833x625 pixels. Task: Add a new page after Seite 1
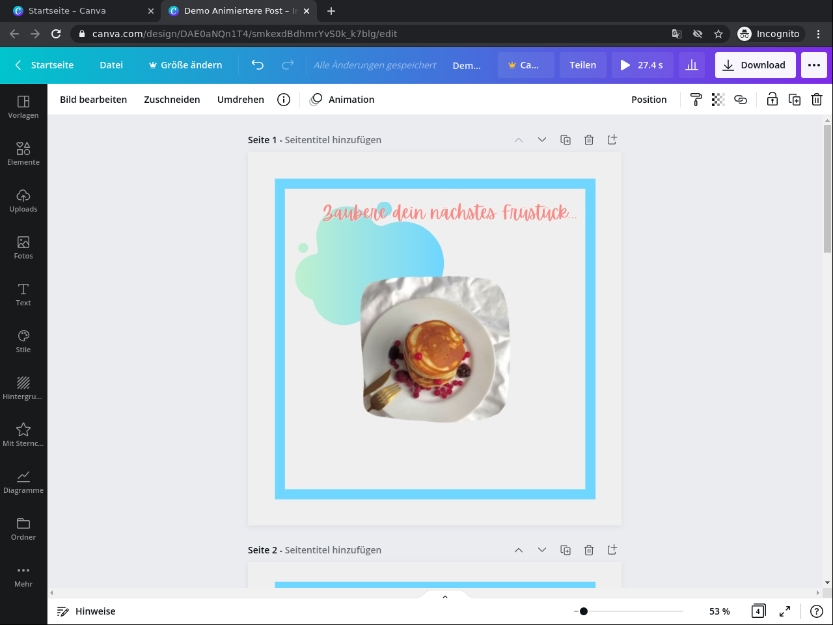point(612,140)
